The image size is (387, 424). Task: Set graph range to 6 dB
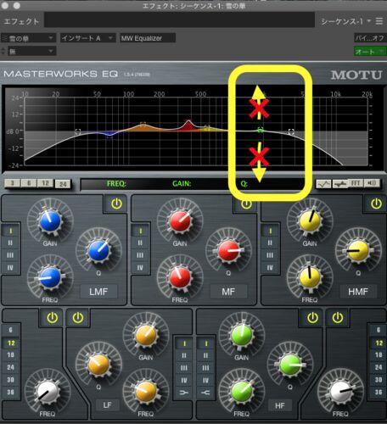[x=29, y=183]
